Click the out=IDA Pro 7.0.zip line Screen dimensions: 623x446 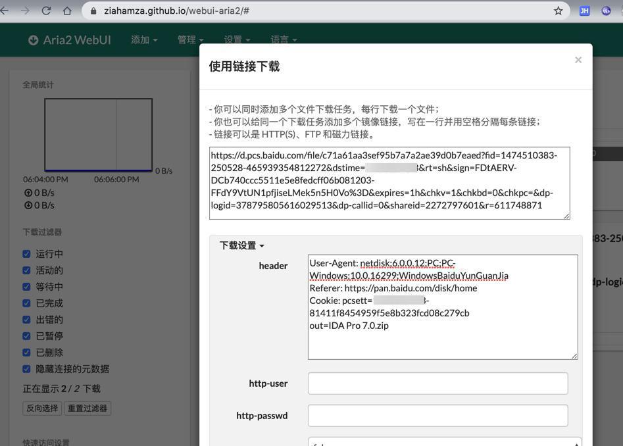pyautogui.click(x=349, y=326)
